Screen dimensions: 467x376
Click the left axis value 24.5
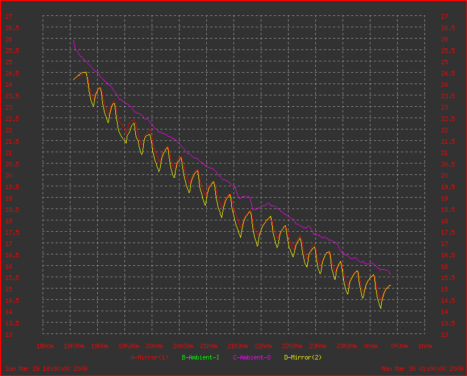click(12, 73)
